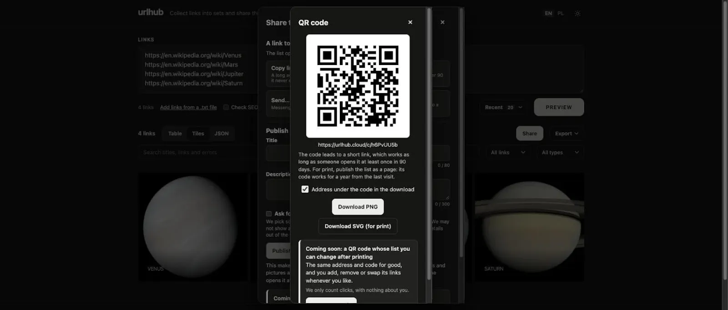Toggle the Ask for checkbox in Share dialog
The image size is (728, 310).
point(269,214)
